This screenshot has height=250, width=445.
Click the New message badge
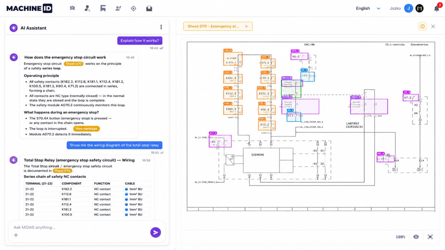coord(86,129)
